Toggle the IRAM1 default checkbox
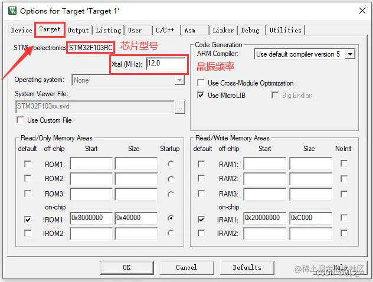The width and height of the screenshot is (373, 282). pos(201,219)
